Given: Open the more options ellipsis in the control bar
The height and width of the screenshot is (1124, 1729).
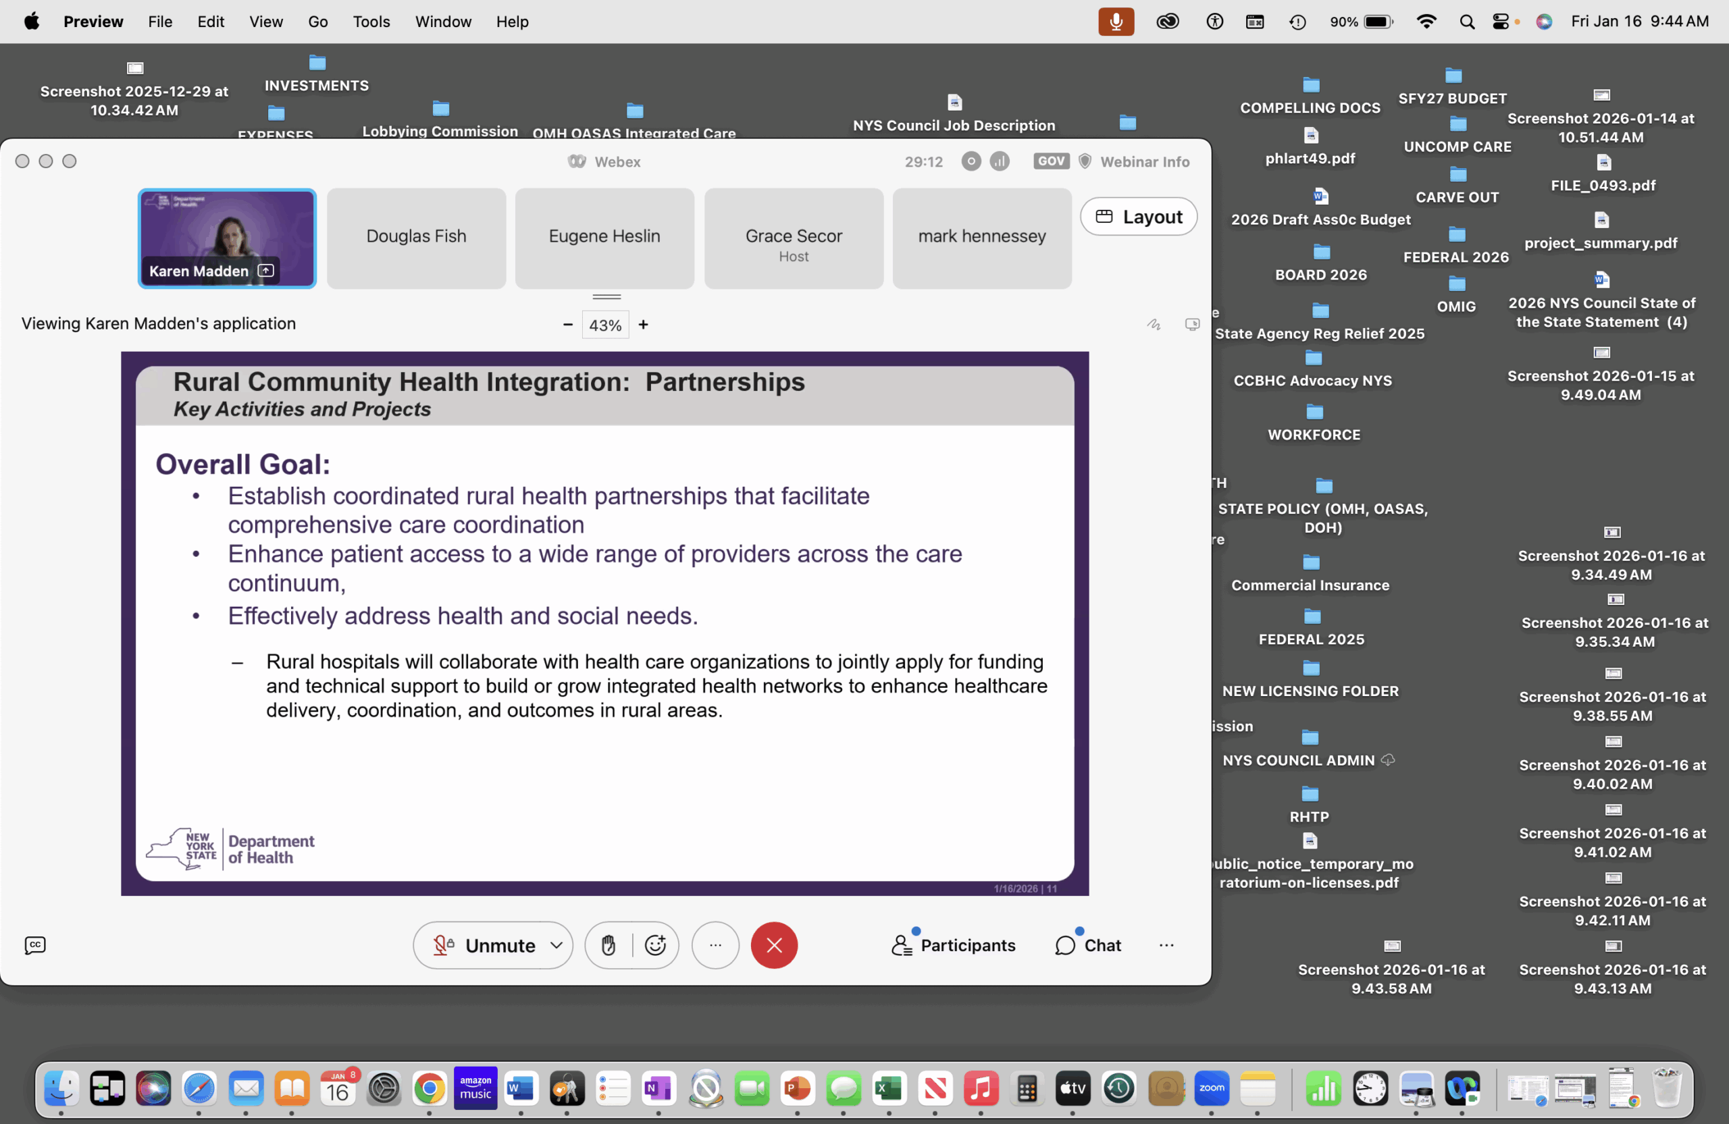Looking at the screenshot, I should tap(715, 944).
